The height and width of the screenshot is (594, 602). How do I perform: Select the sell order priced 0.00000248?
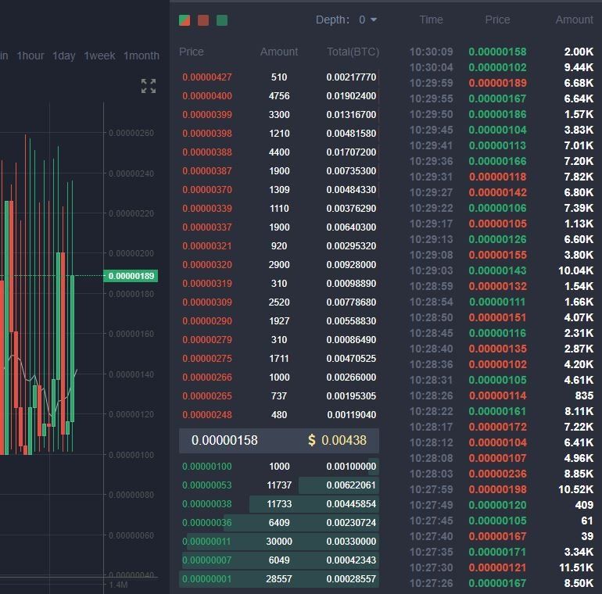click(207, 415)
